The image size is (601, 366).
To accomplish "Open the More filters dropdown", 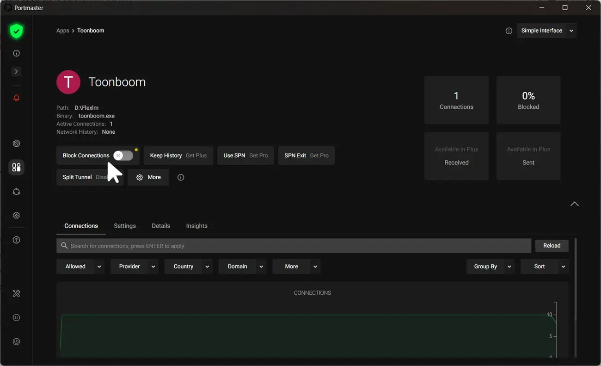I will [296, 267].
